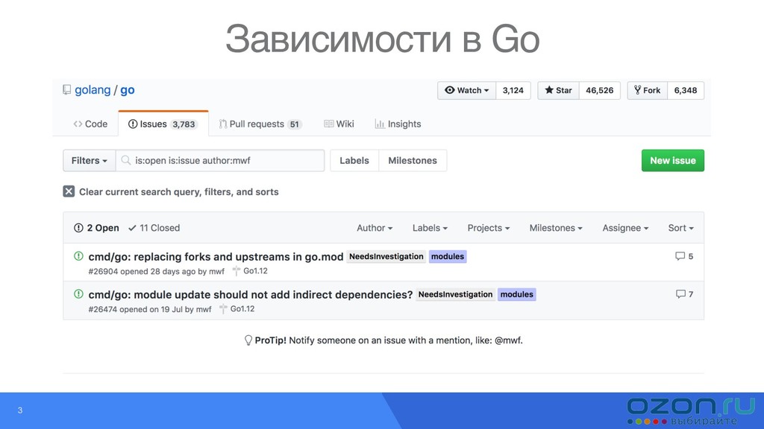This screenshot has height=429, width=764.
Task: Open issue about replacing forks and upstreams
Action: [x=216, y=256]
